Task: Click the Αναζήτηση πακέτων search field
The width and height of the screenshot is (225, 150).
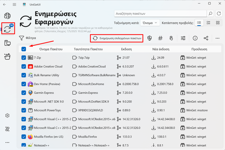Action: pyautogui.click(x=160, y=13)
